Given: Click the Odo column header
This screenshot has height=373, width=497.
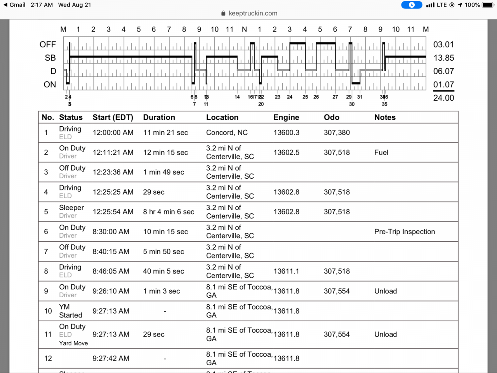Looking at the screenshot, I should pyautogui.click(x=332, y=117).
